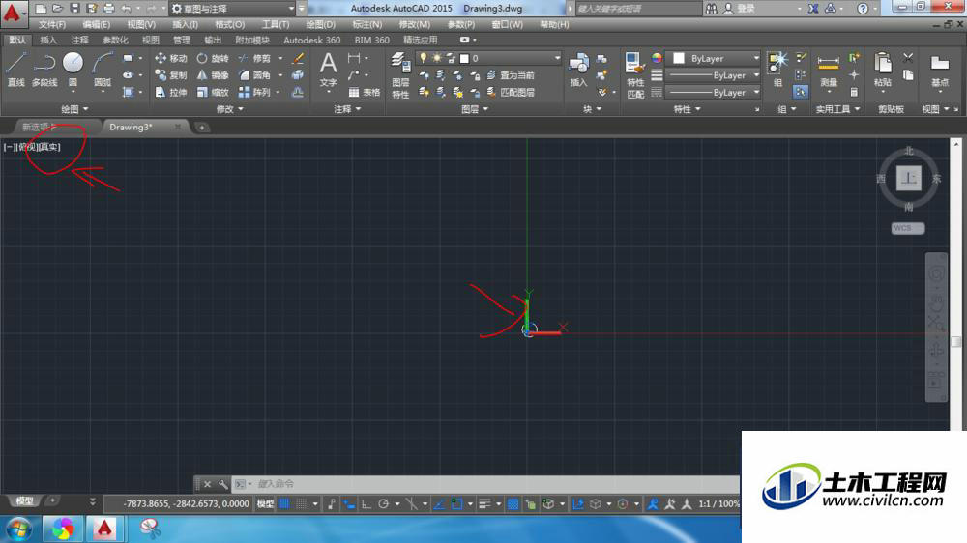Click the Print icon in quick access toolbar

(x=109, y=8)
